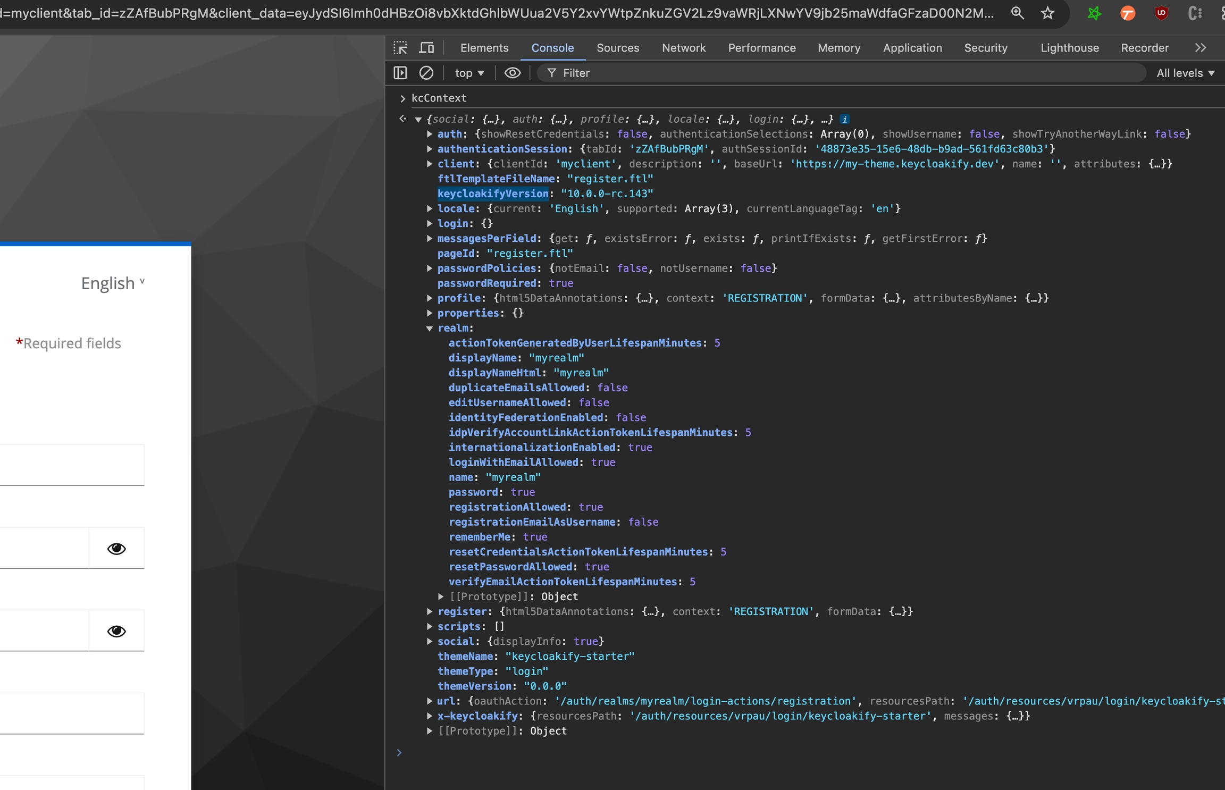Click the zoom magnifier in address bar
The height and width of the screenshot is (790, 1225).
(1017, 13)
